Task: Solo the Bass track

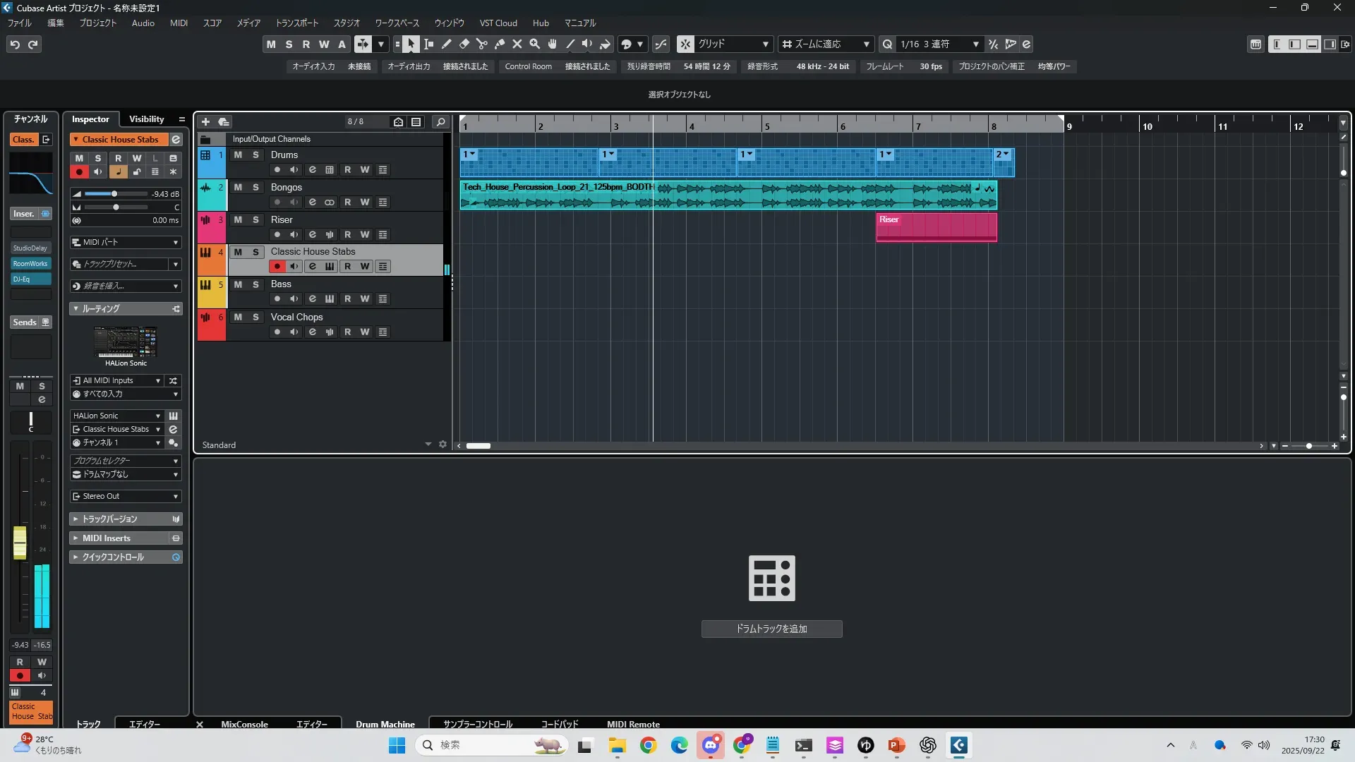Action: click(x=255, y=285)
